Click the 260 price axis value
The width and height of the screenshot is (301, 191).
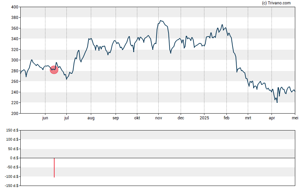(15, 81)
